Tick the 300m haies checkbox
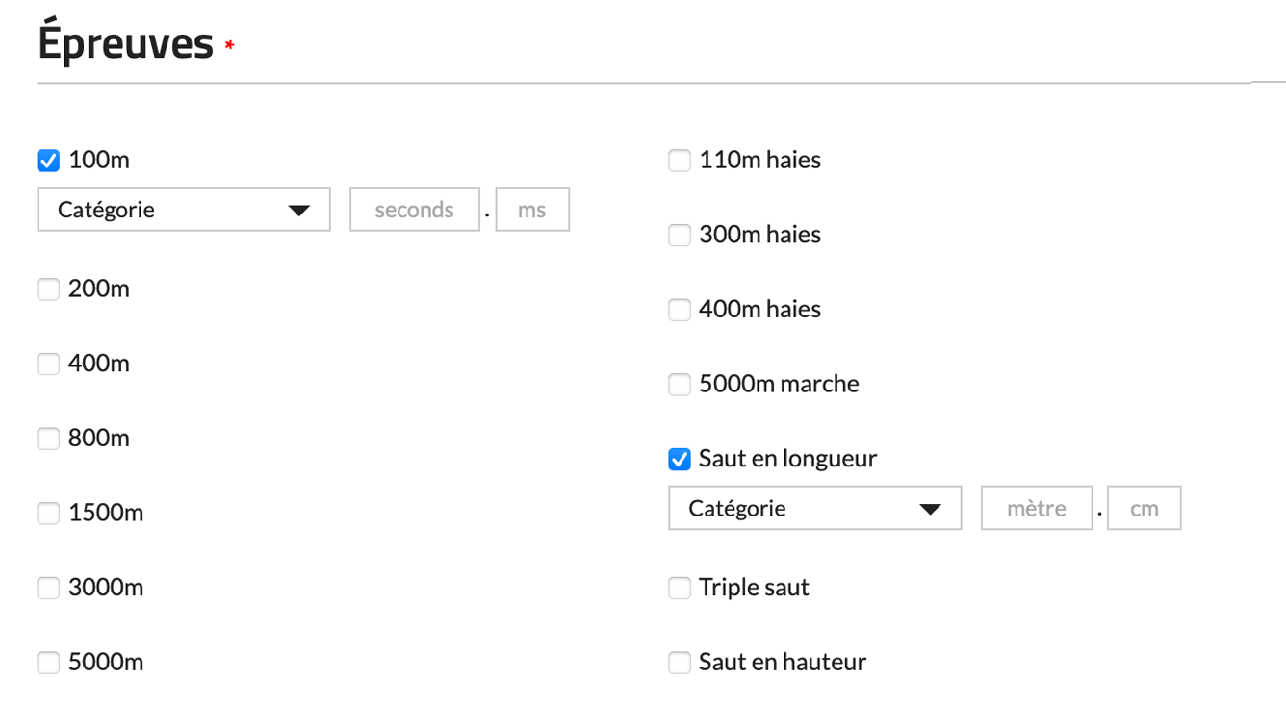This screenshot has width=1286, height=705. click(x=680, y=235)
